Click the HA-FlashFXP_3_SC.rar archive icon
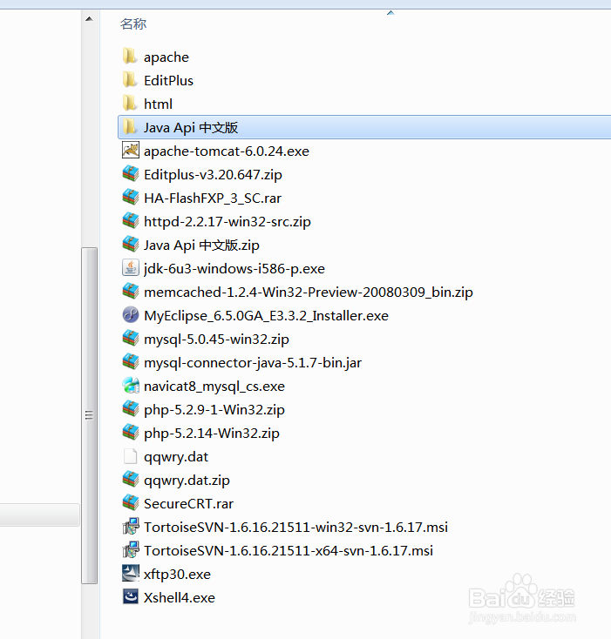This screenshot has width=611, height=639. (x=131, y=198)
